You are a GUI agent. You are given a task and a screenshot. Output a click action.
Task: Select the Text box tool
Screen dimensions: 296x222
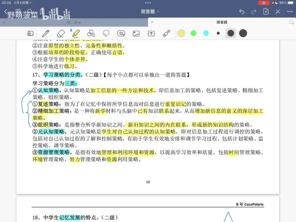(x=152, y=33)
